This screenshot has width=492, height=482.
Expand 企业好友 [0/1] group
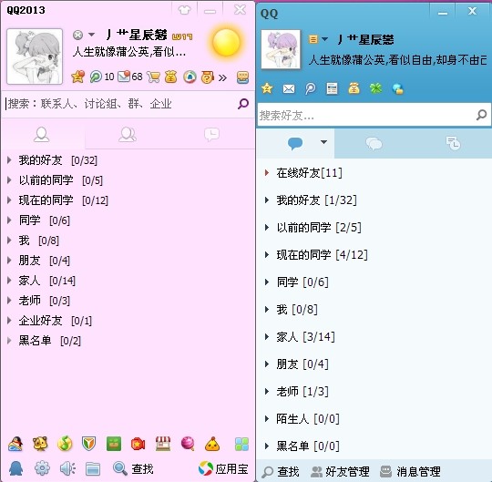click(x=9, y=321)
